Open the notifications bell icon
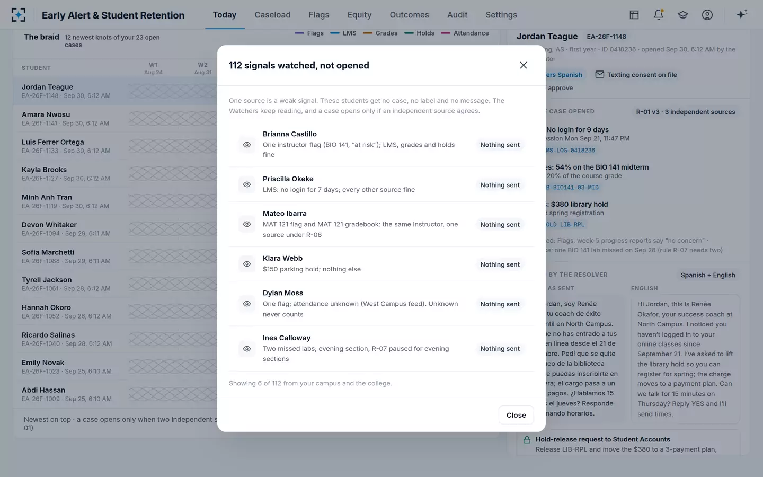This screenshot has height=477, width=763. (x=659, y=15)
